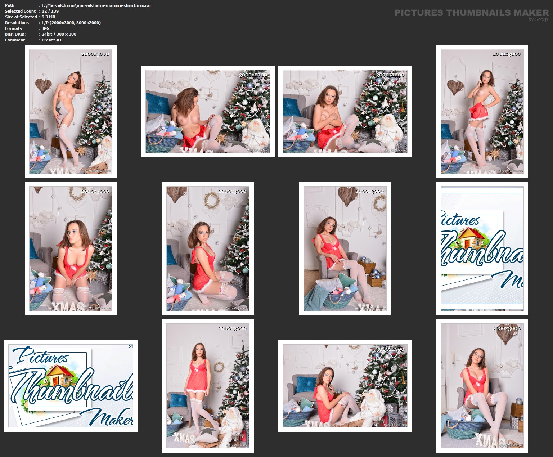This screenshot has width=553, height=457.
Task: Click the 'by Scorp' credit text
Action: (x=538, y=19)
